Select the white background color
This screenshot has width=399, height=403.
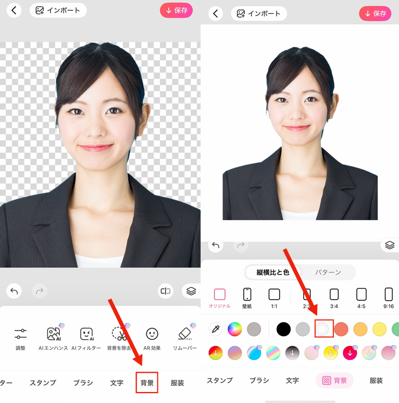click(322, 329)
